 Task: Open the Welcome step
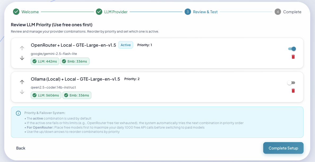pos(30,12)
